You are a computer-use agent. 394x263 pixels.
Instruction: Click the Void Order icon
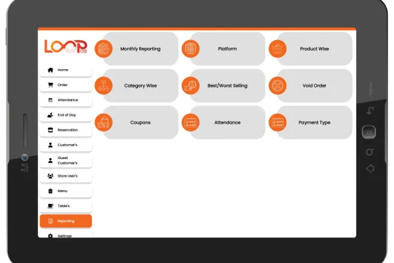click(277, 85)
